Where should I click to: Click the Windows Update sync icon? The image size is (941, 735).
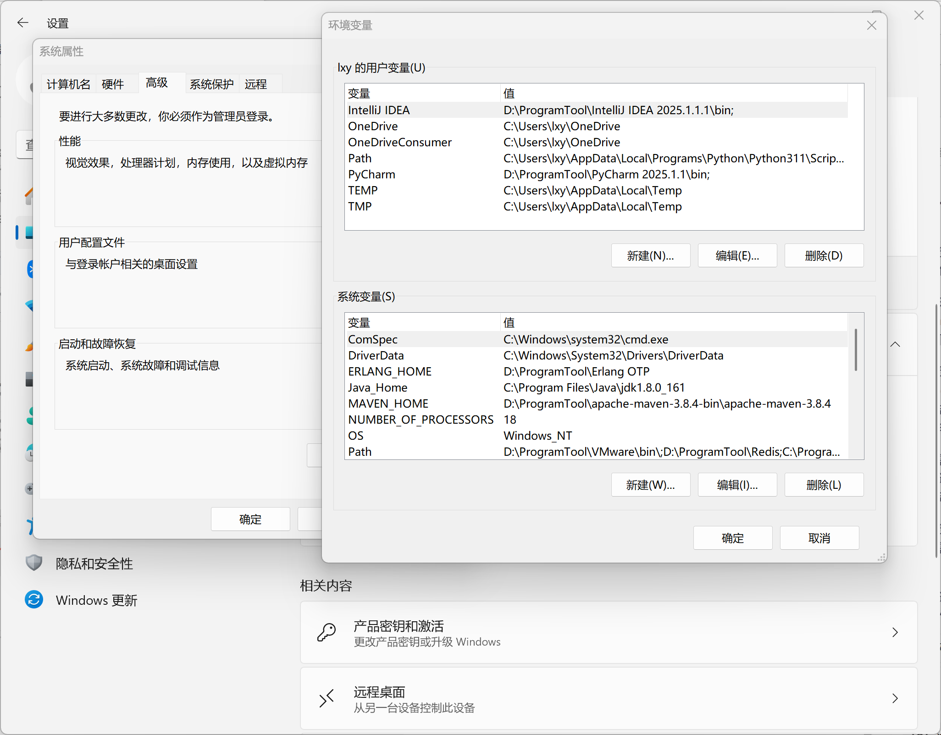coord(34,599)
